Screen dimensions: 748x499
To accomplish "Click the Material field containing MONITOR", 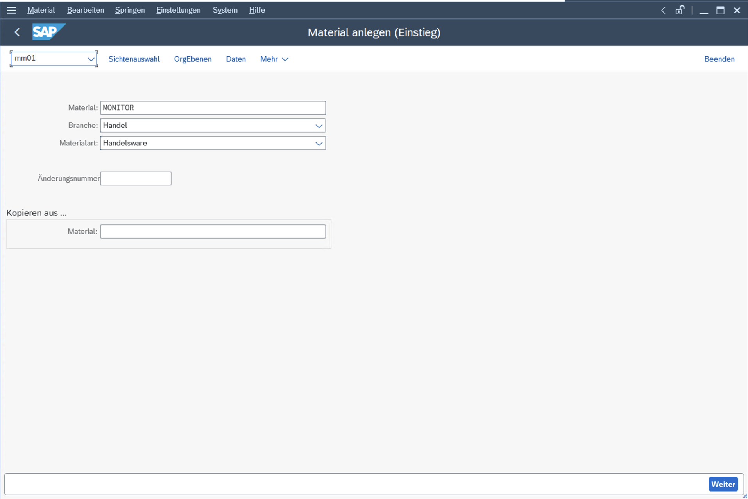I will pyautogui.click(x=213, y=108).
